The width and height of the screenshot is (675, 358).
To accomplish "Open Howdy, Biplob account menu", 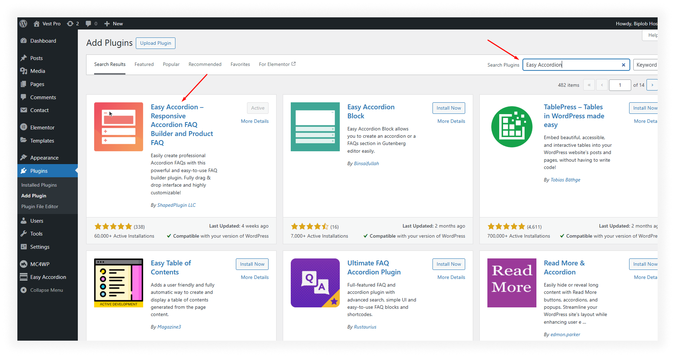I will (x=636, y=24).
